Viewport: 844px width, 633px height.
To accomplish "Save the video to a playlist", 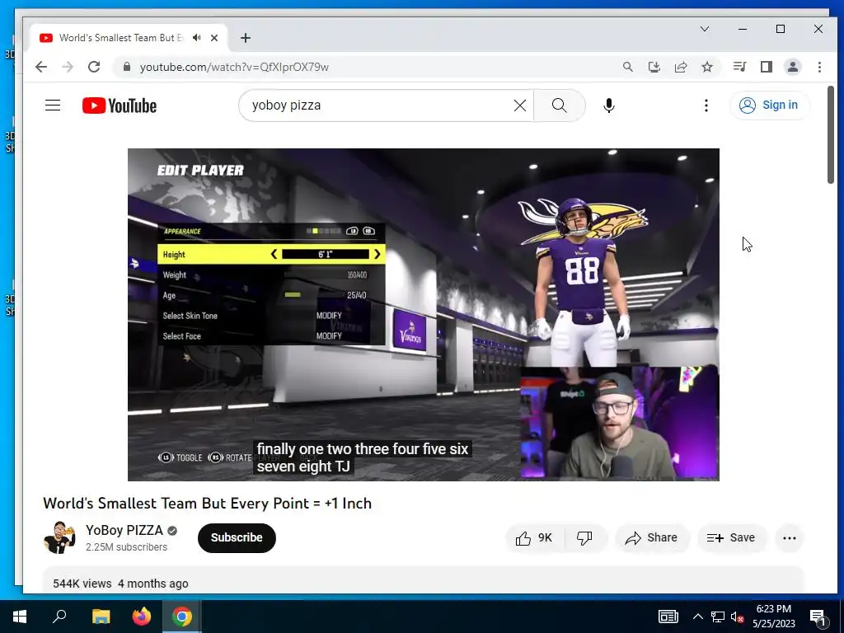I will 731,537.
